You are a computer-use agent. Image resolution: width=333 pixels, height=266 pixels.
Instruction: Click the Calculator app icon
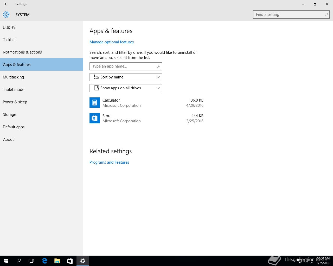95,103
